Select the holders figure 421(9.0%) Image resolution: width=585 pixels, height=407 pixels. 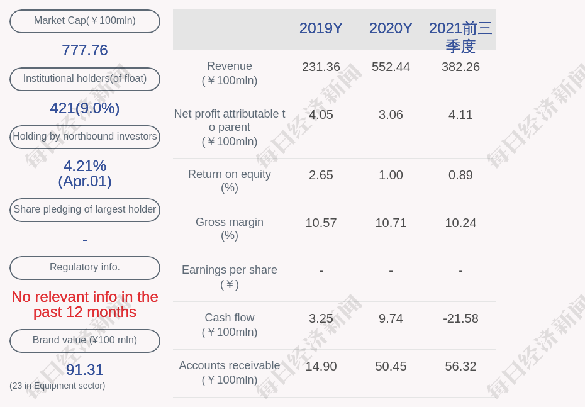coord(84,108)
